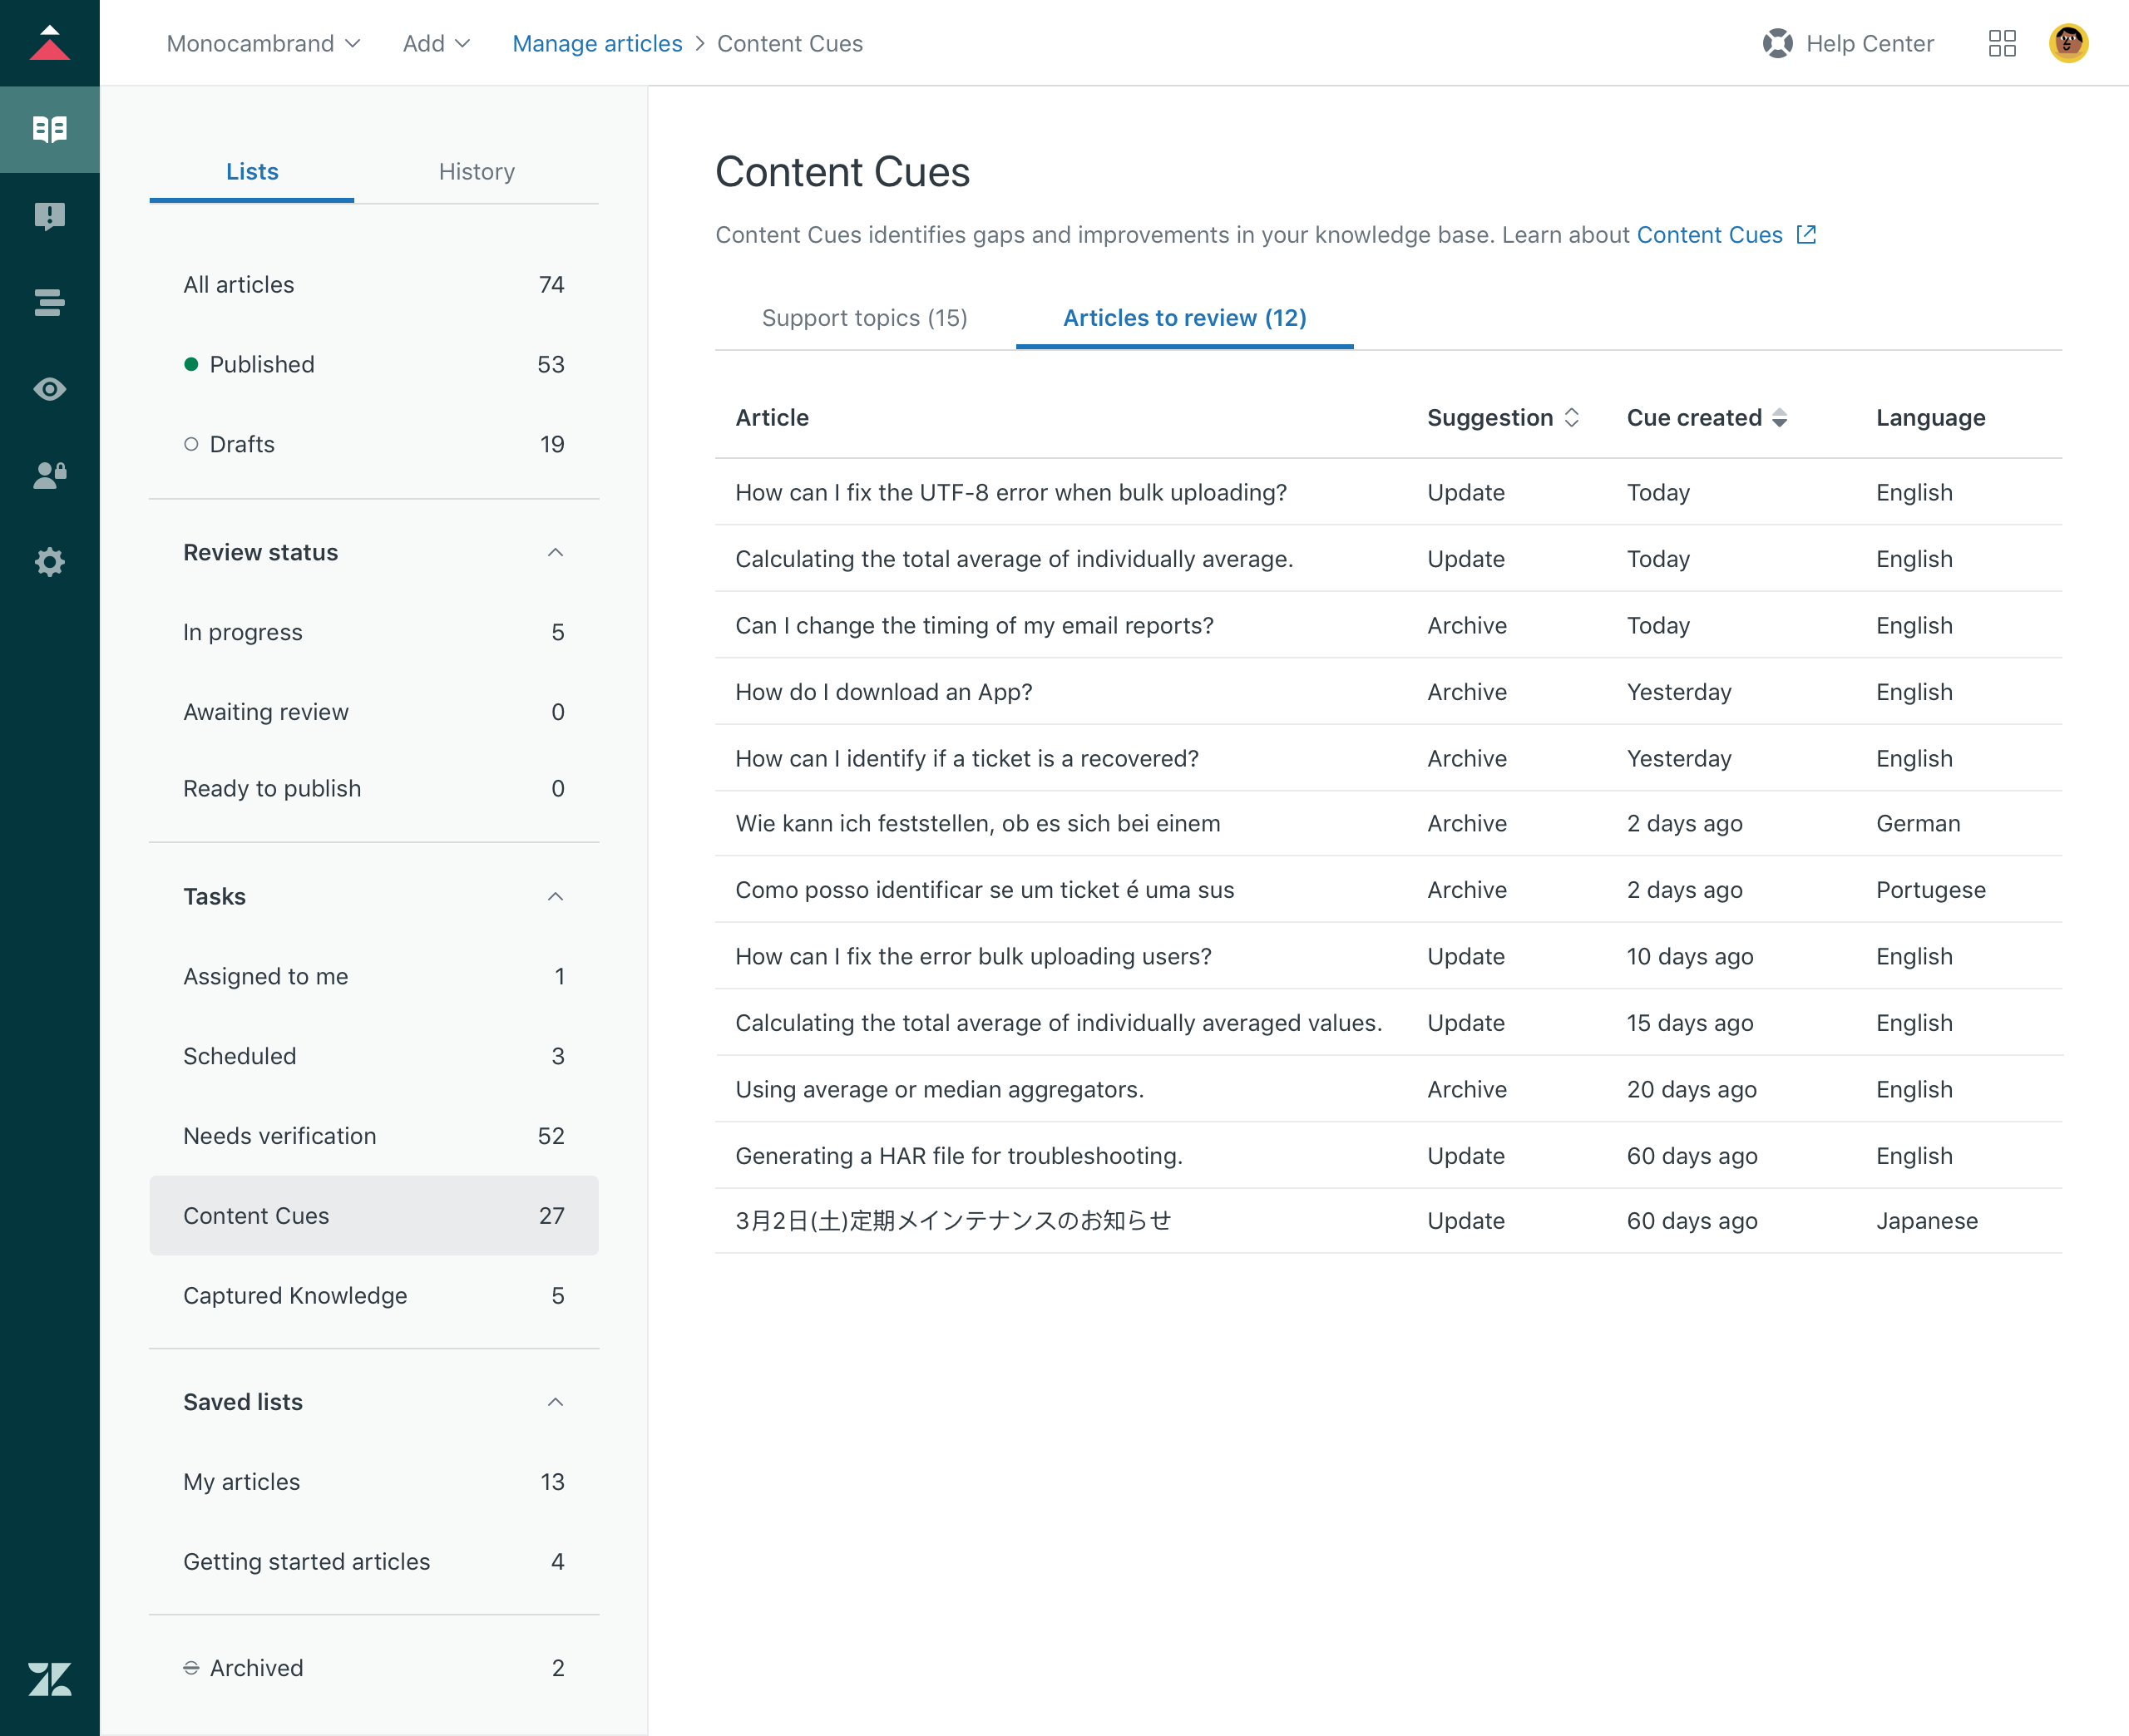The height and width of the screenshot is (1736, 2129).
Task: Collapse the Saved lists section
Action: point(557,1402)
